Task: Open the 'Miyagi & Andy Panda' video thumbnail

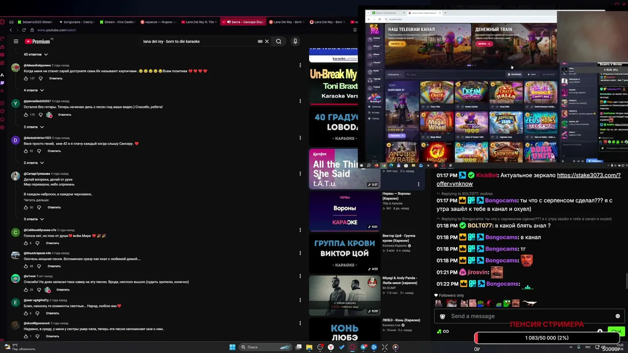Action: click(344, 295)
